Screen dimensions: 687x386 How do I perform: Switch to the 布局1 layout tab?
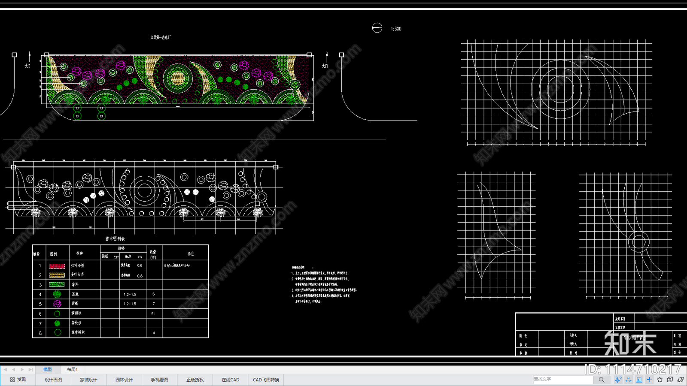(x=72, y=369)
